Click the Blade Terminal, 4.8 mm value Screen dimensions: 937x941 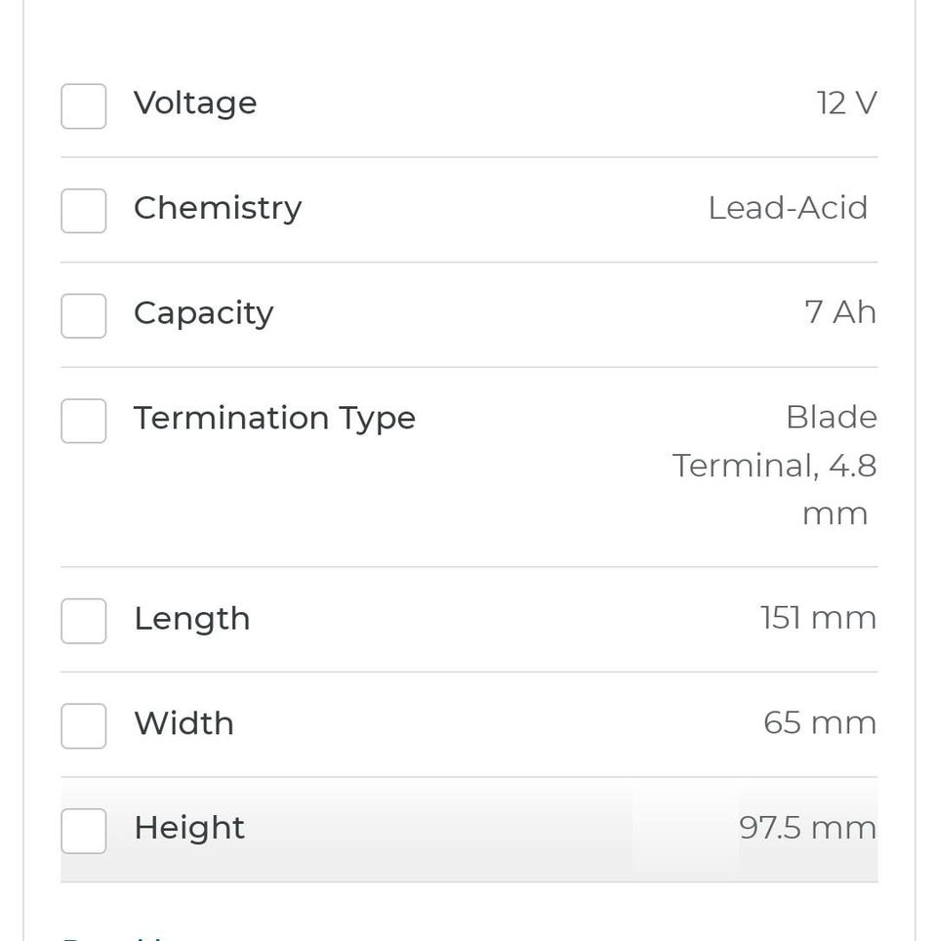pyautogui.click(x=774, y=466)
